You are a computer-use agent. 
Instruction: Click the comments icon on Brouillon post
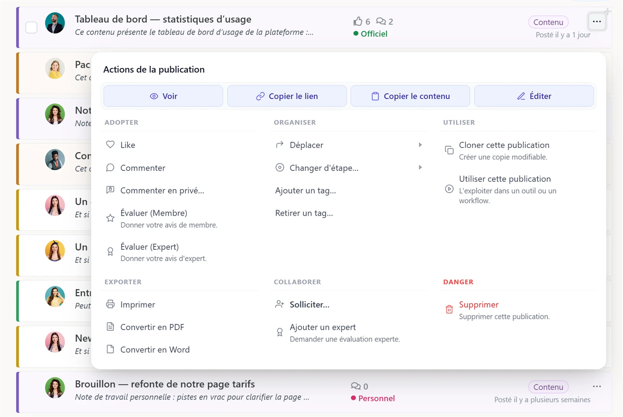click(x=355, y=386)
